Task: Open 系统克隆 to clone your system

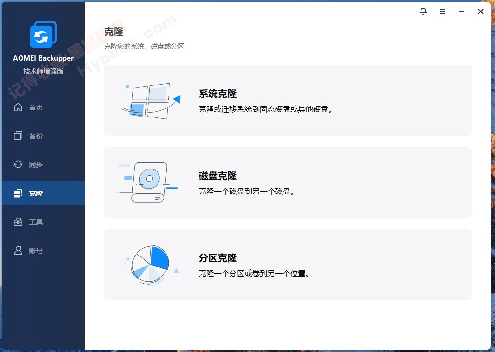Action: click(217, 94)
